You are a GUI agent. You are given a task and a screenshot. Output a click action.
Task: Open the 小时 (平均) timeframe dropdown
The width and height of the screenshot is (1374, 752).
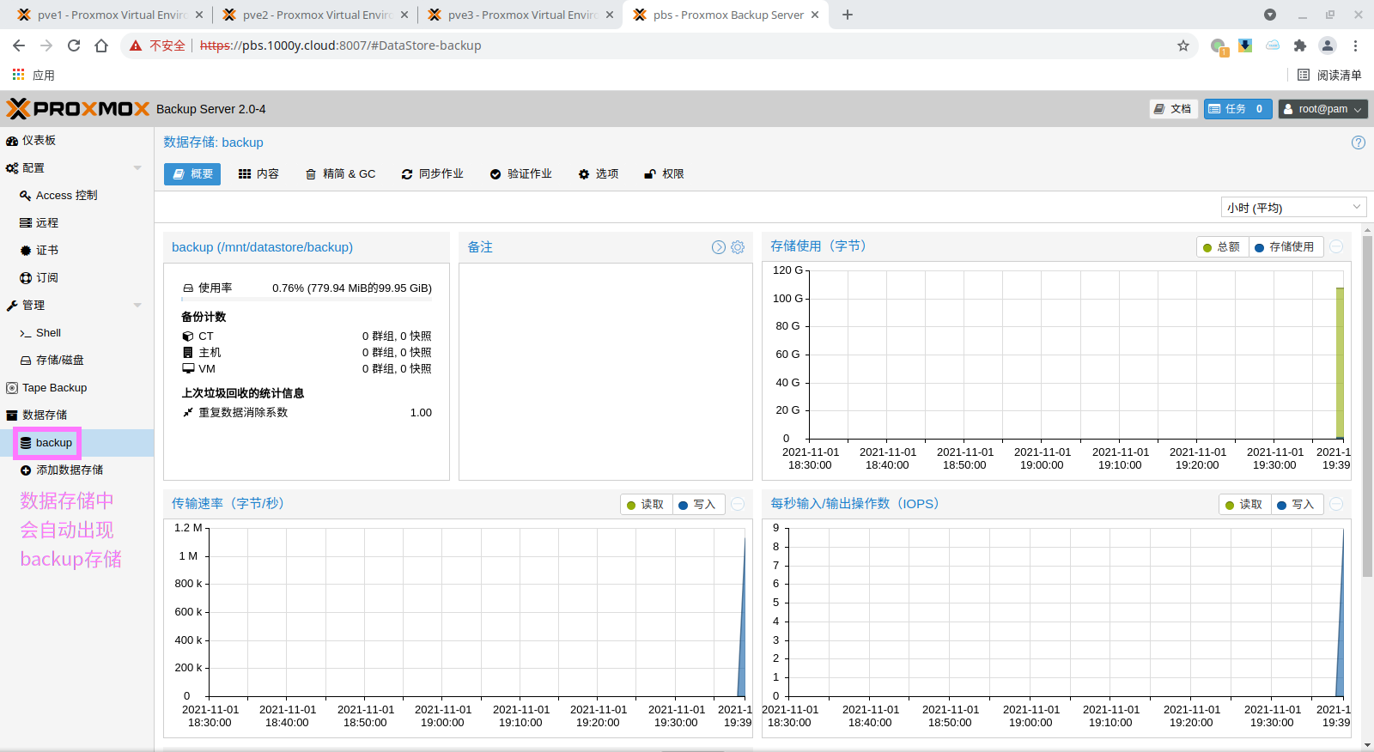click(1292, 208)
